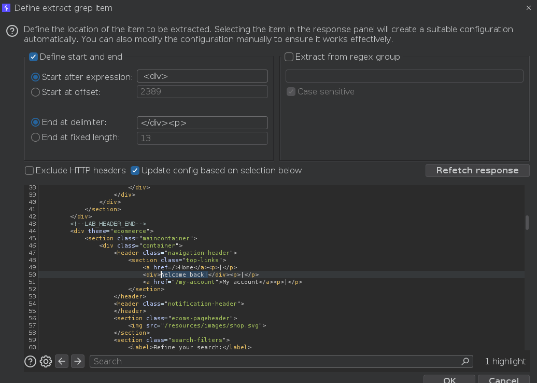Open search settings gear icon

(x=46, y=361)
